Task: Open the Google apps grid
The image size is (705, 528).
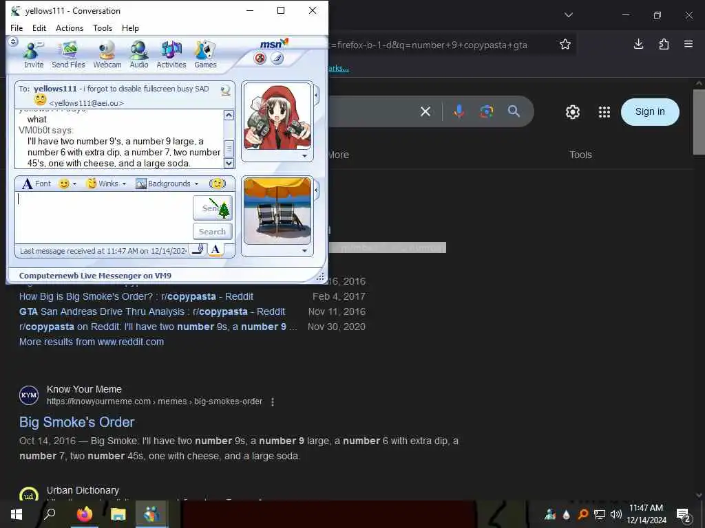Action: (604, 112)
